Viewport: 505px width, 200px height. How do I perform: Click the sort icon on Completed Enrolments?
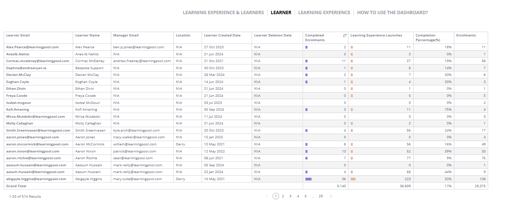tap(345, 35)
